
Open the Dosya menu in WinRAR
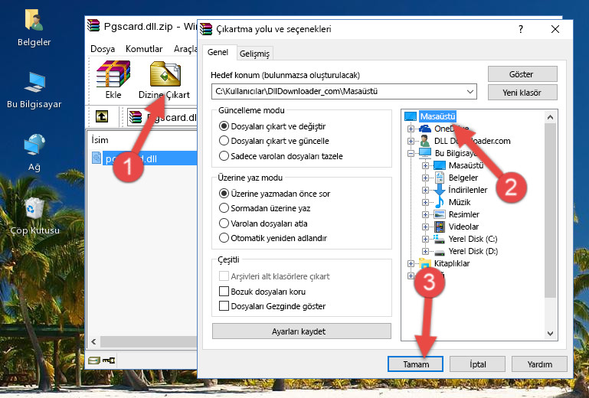click(103, 49)
